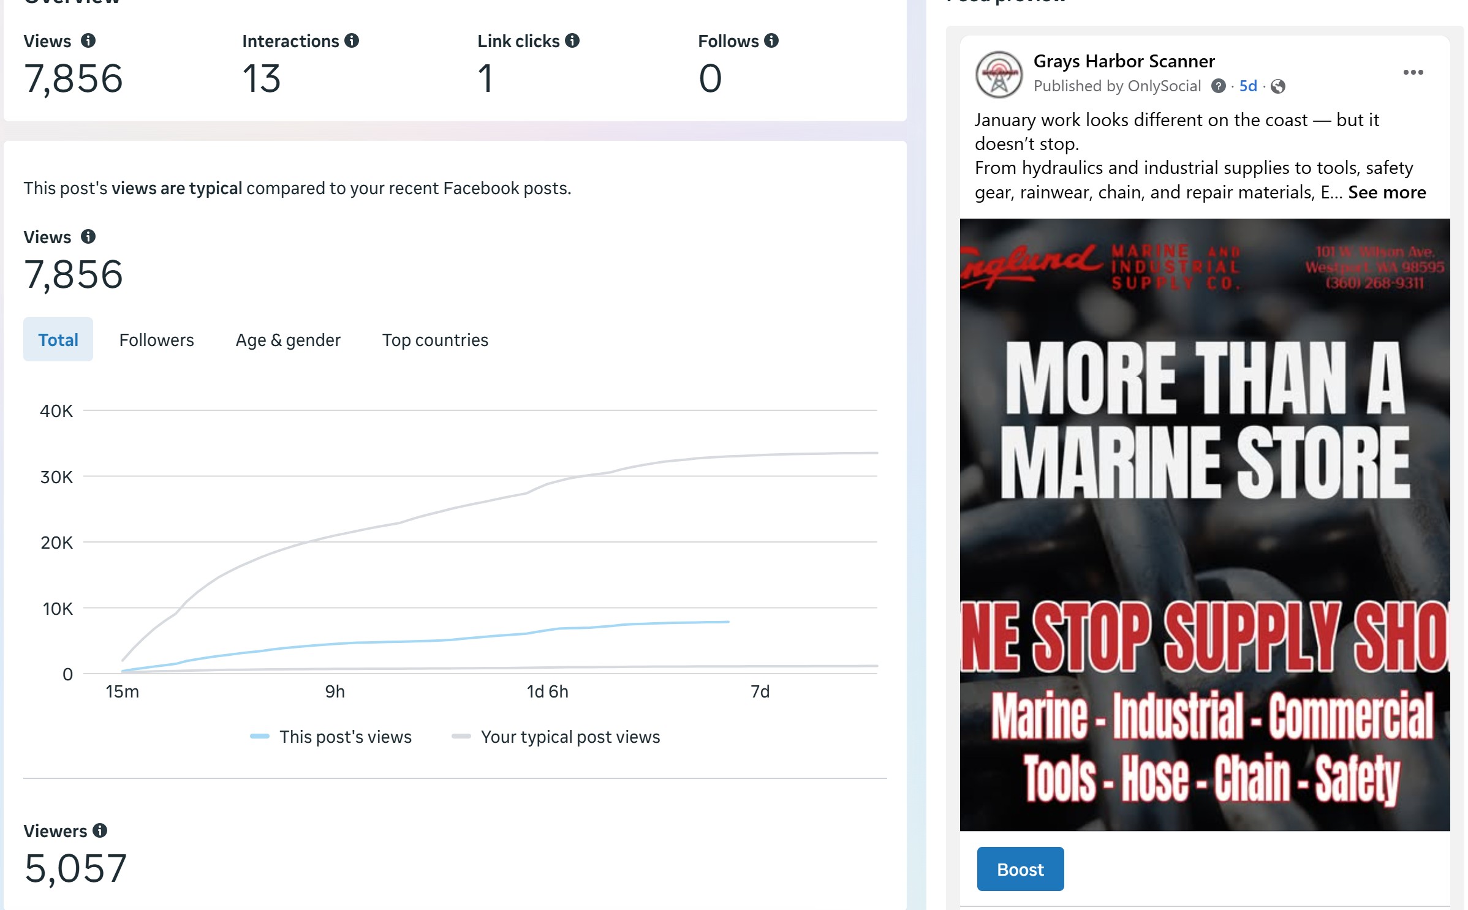The image size is (1468, 910).
Task: Click the Follows info icon
Action: (771, 40)
